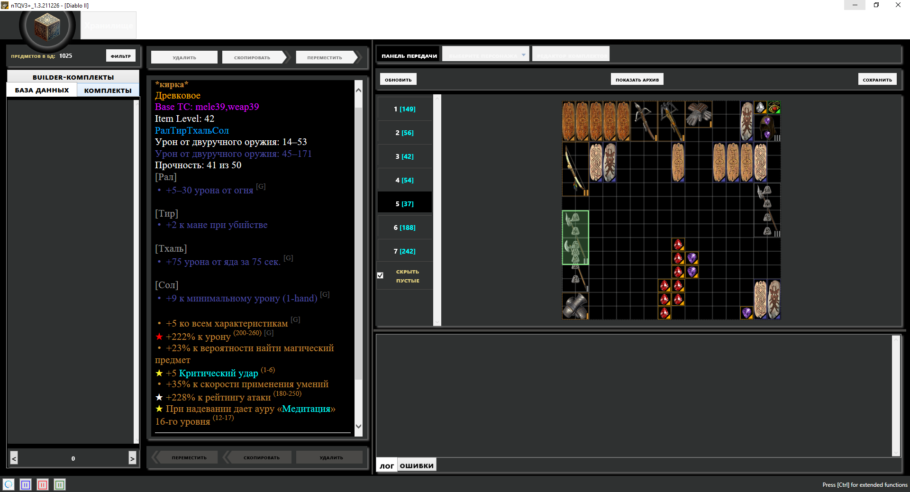This screenshot has width=910, height=492.
Task: Click the top ПЕРЕМЕСТИТЬ button
Action: pyautogui.click(x=327, y=57)
